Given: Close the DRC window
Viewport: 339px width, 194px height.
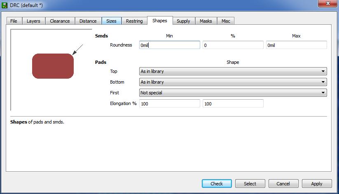Looking at the screenshot, I should click(x=328, y=3).
